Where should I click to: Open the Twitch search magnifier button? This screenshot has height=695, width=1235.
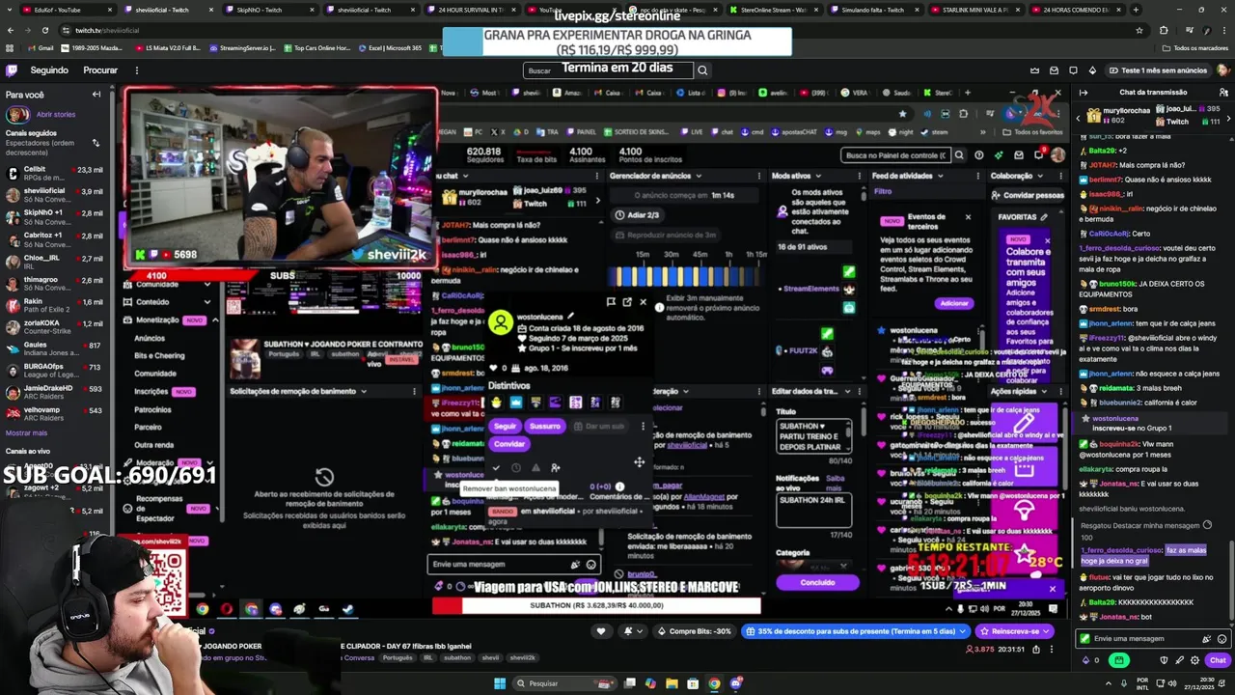click(x=702, y=69)
